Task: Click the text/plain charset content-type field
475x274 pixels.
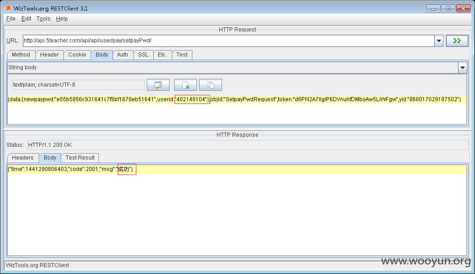Action: (78, 85)
